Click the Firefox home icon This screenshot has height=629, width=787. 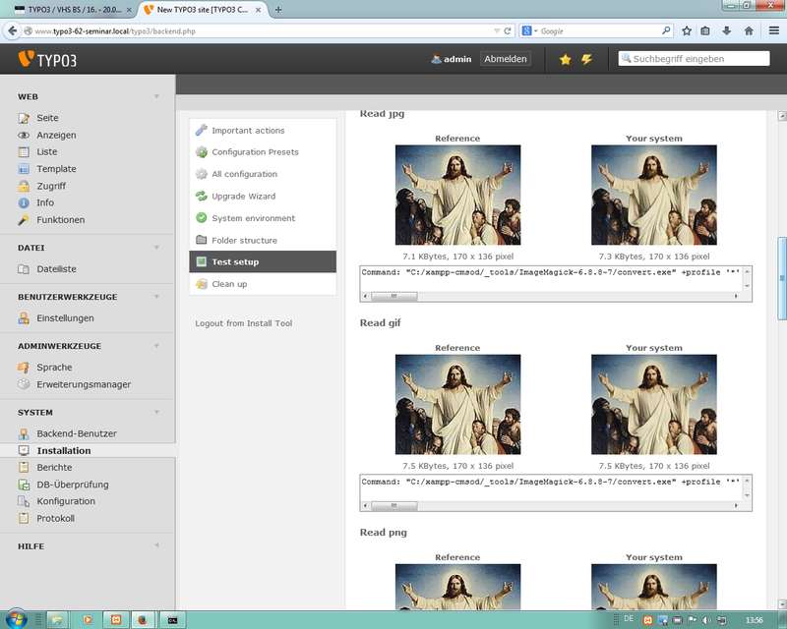tap(749, 30)
